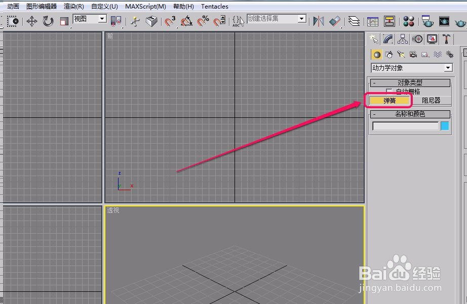Viewport: 467px width, 304px height.
Task: Select the Systems gears icon
Action: [449, 55]
